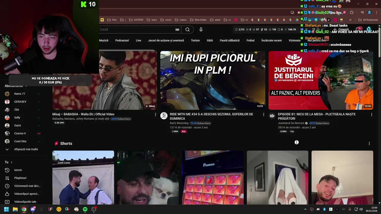Open Mixaj BABASHA Walla Eh video thumbnail
This screenshot has width=381, height=214.
(105, 80)
